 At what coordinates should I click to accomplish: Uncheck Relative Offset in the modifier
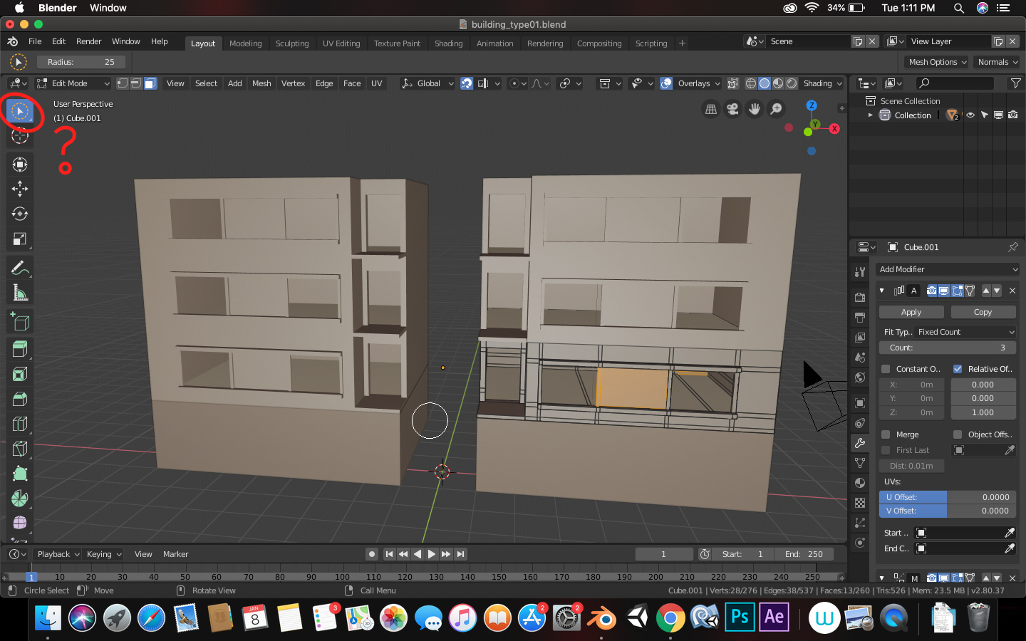point(958,368)
